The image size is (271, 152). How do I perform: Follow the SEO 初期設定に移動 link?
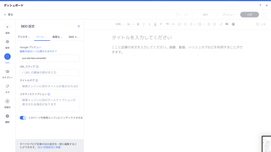coord(49,147)
